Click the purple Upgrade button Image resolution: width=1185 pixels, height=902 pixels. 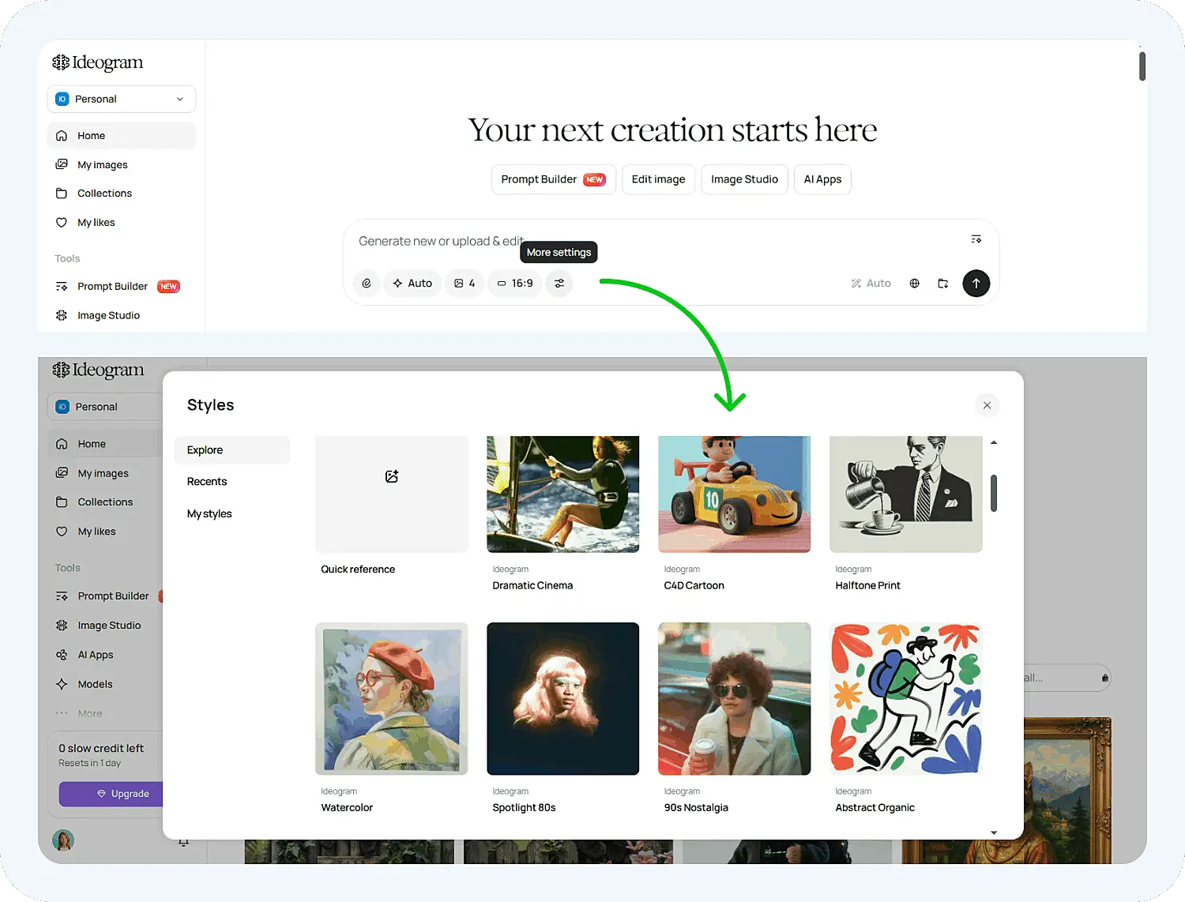click(x=111, y=794)
